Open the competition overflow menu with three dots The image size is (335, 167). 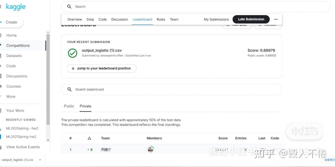click(276, 19)
